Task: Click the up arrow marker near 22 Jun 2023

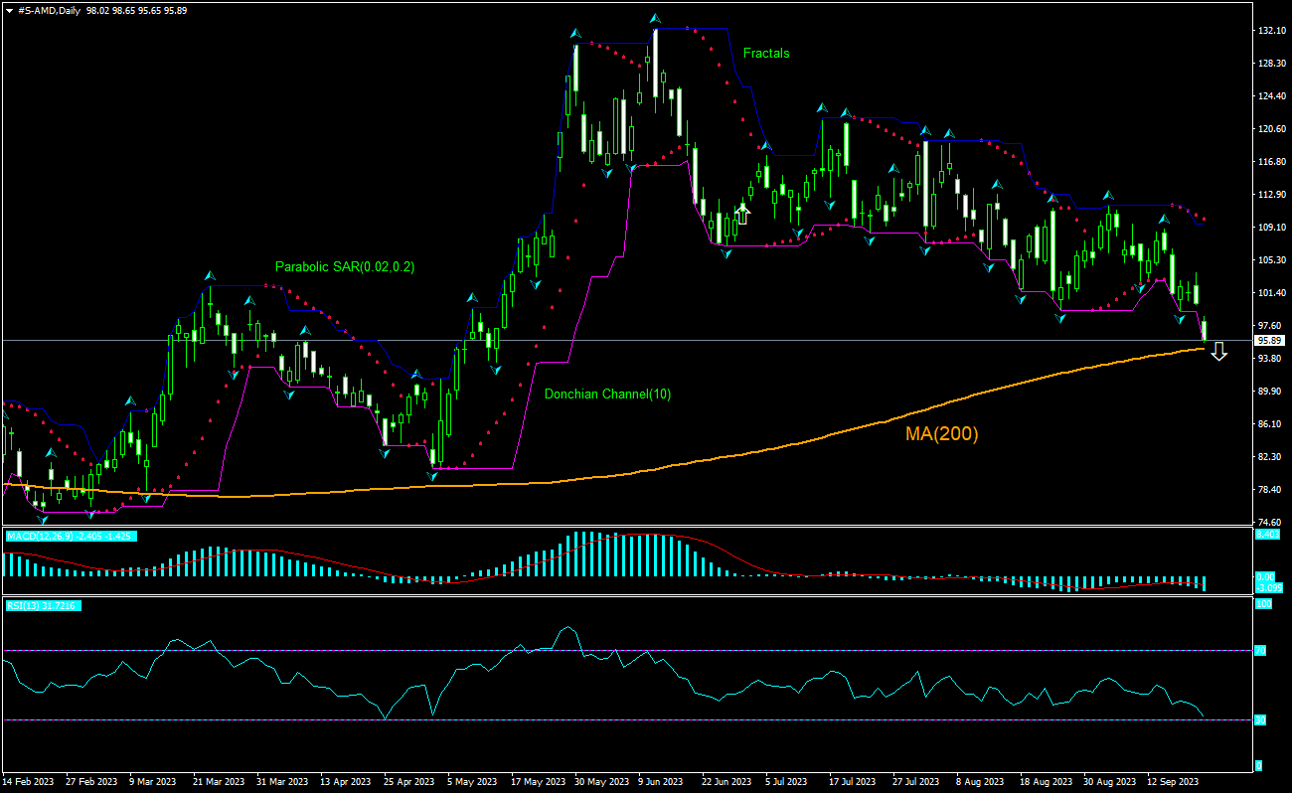Action: (743, 211)
